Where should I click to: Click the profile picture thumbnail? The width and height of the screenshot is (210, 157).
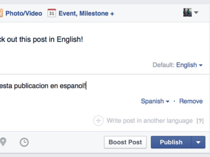[x=187, y=13]
